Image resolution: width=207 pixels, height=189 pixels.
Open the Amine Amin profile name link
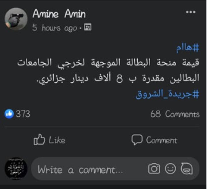[x=59, y=14]
